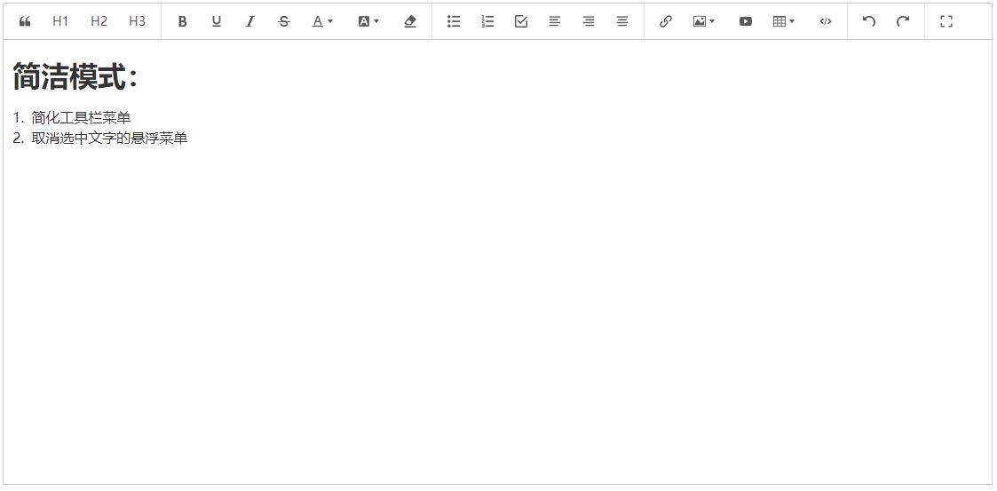Screen dimensions: 997x491
Task: Expand the table dropdown menu
Action: click(x=783, y=21)
